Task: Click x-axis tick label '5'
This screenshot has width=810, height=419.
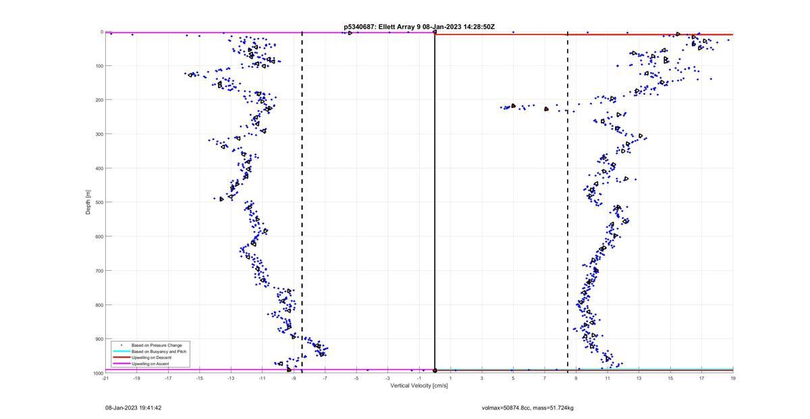Action: pos(513,378)
